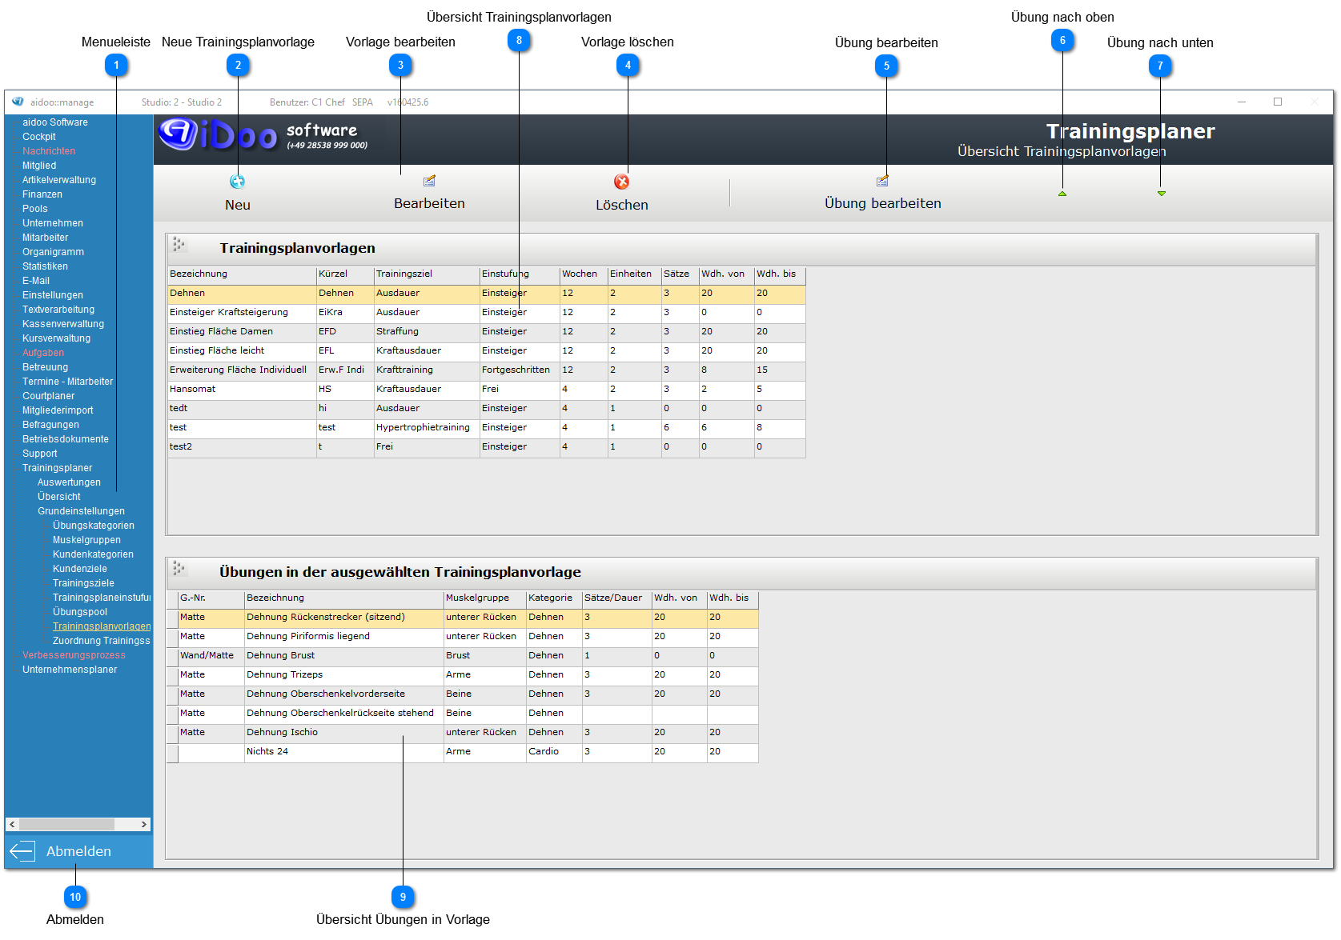Select exercise Dehnung Rückenstrecker (sitzend)
Viewport: 1341px width, 940px height.
tap(463, 618)
